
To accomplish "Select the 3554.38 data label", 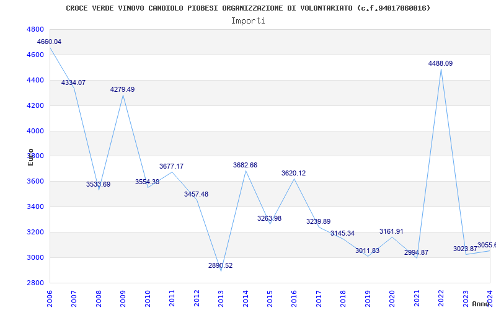I will click(147, 182).
